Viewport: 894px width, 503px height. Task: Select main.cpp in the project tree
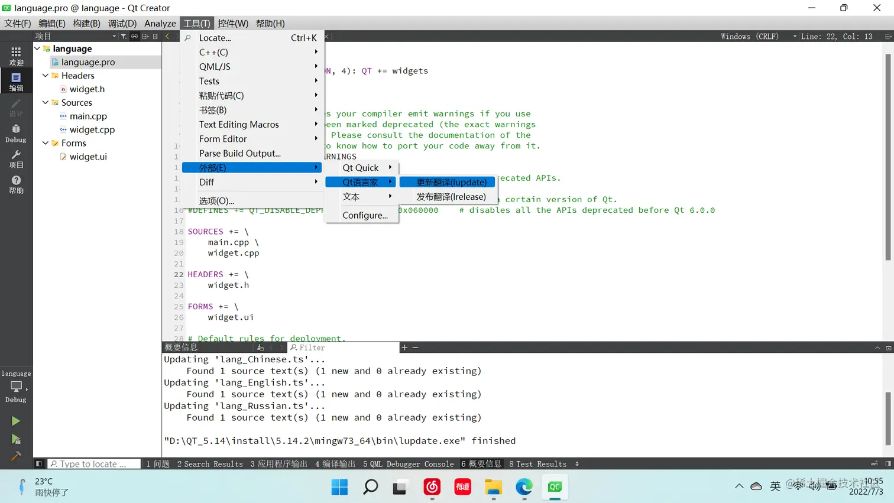coord(88,116)
